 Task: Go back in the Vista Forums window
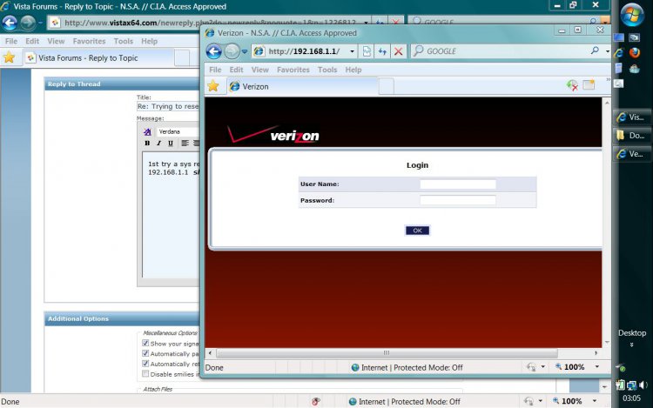(x=10, y=23)
